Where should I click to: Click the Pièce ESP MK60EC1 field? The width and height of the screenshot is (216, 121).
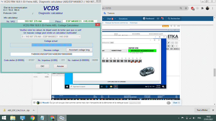[x=80, y=21]
